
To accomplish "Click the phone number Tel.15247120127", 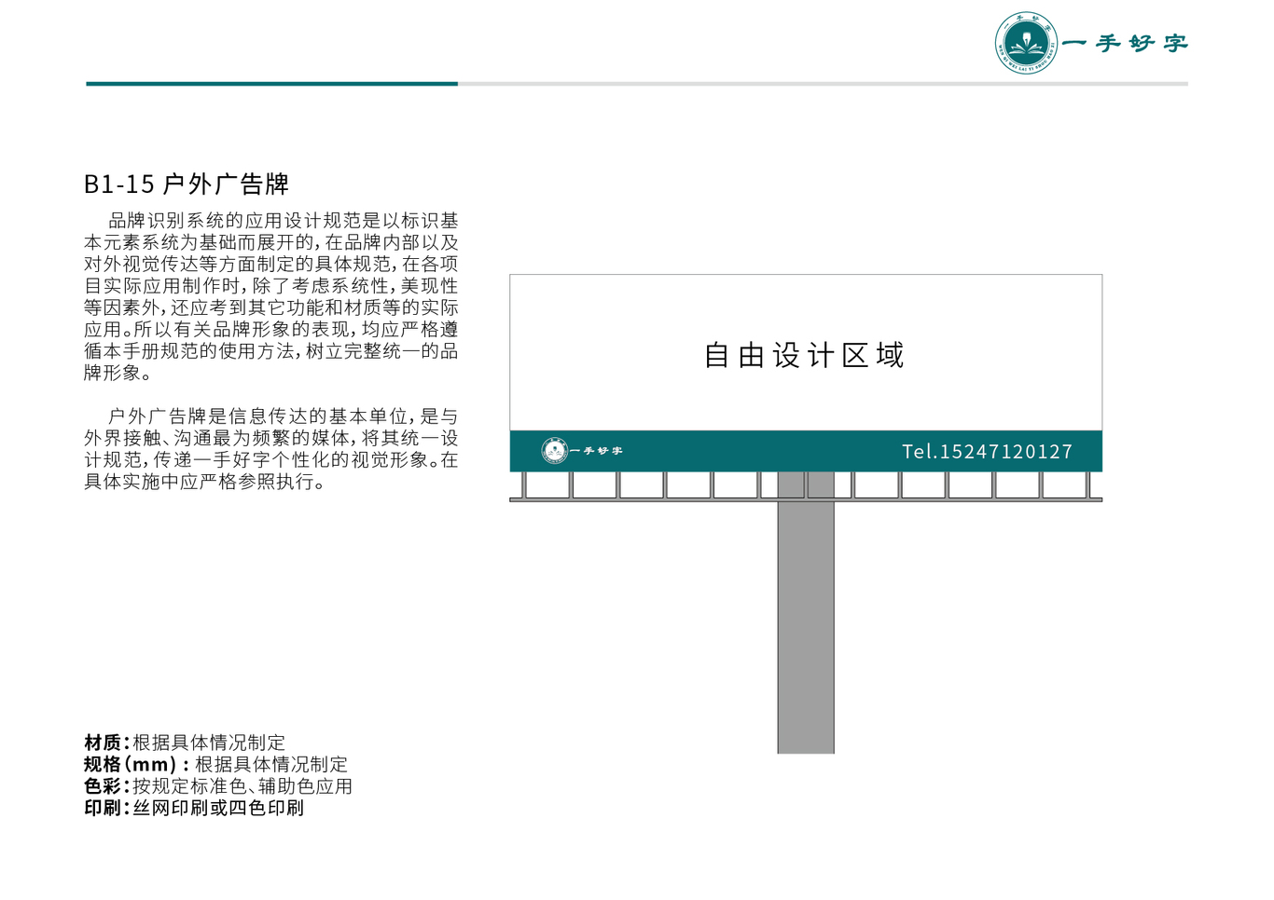I will coord(988,452).
